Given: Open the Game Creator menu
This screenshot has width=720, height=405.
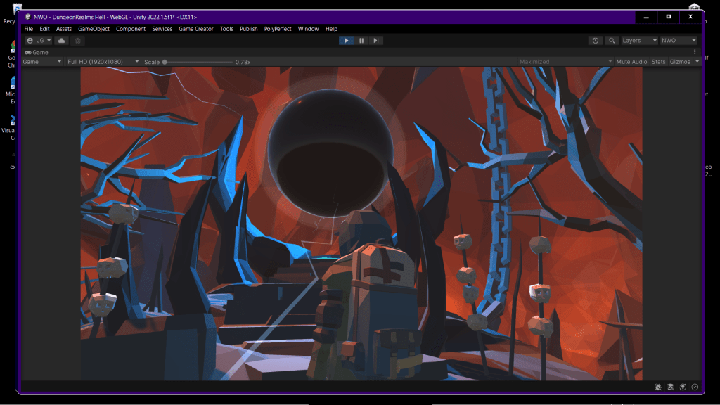Looking at the screenshot, I should coord(195,29).
